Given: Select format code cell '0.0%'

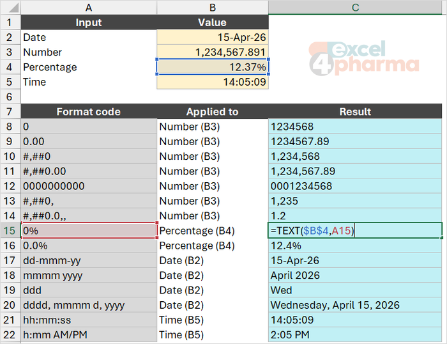Looking at the screenshot, I should pos(89,246).
